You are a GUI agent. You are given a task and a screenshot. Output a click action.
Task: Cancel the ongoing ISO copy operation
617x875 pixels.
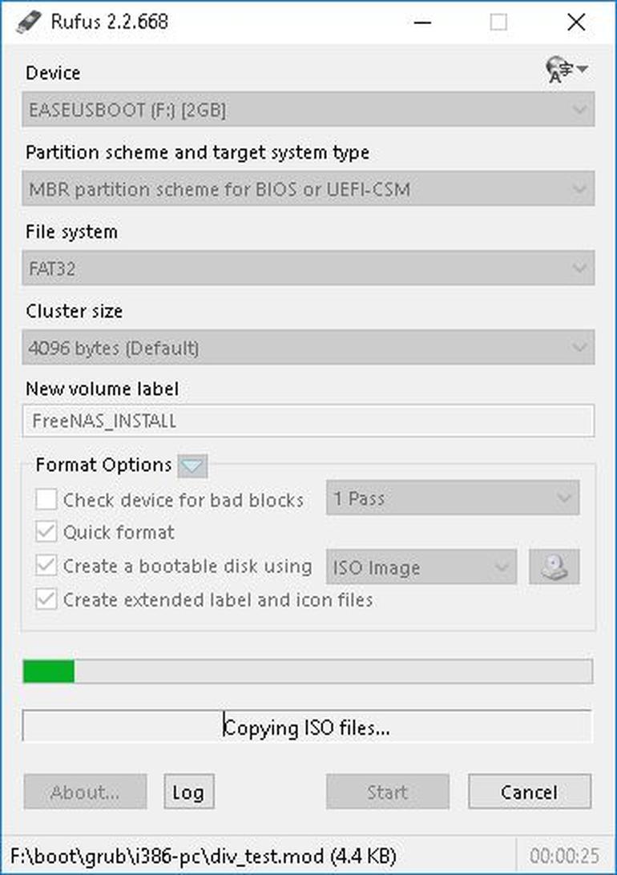coord(529,792)
